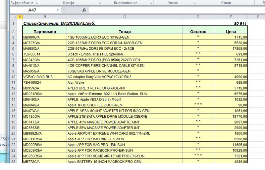This screenshot has height=170, width=265.
Task: Click the price cell 11605,00
Action: point(231,145)
